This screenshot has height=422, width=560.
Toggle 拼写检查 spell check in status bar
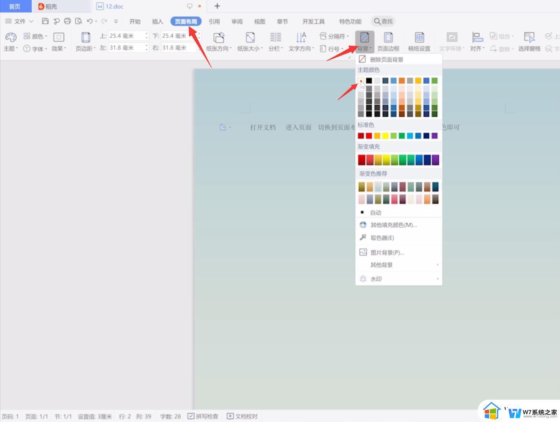(203, 416)
